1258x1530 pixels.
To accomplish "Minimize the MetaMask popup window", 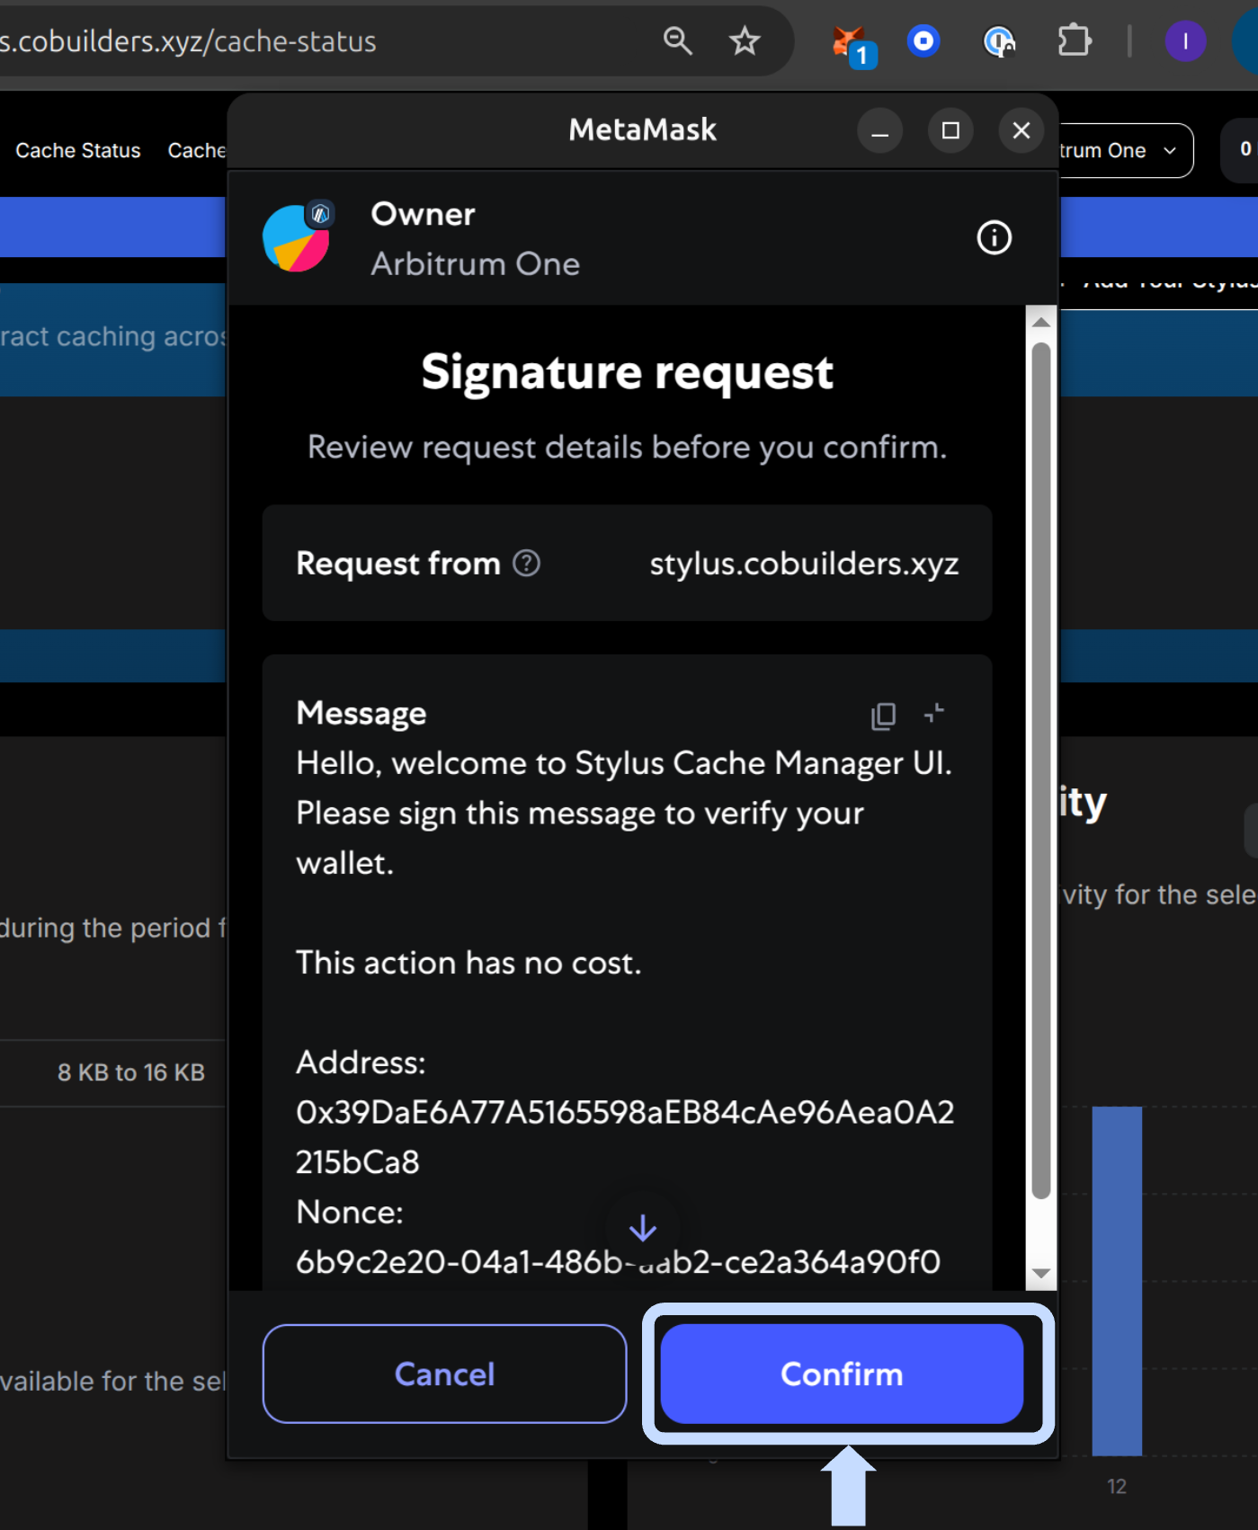I will pyautogui.click(x=879, y=131).
